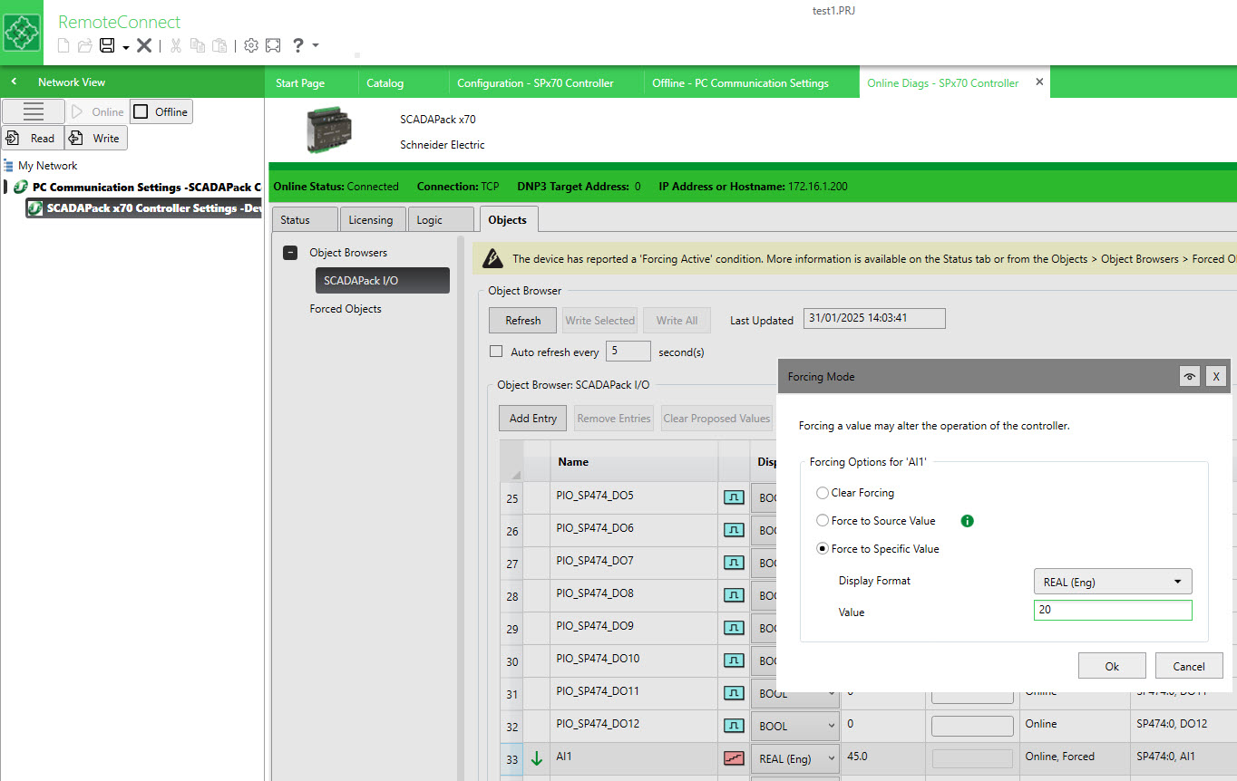Click the digital type icon for PIO_SP474_DO10

pyautogui.click(x=733, y=660)
